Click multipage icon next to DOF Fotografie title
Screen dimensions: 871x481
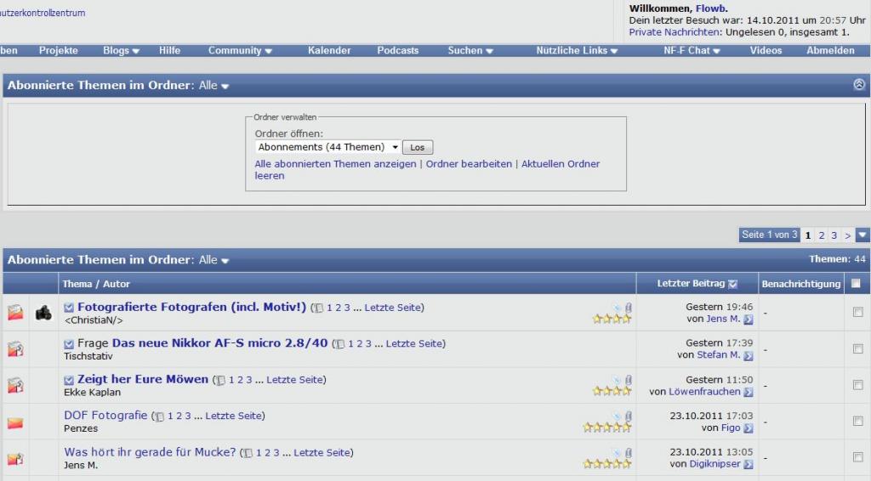(x=159, y=416)
